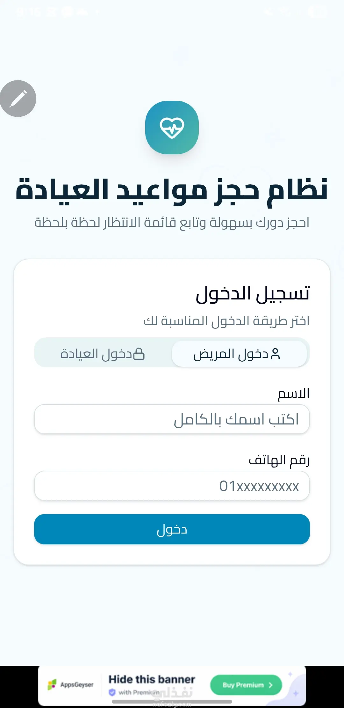Submit with the blue دخول button

(172, 529)
